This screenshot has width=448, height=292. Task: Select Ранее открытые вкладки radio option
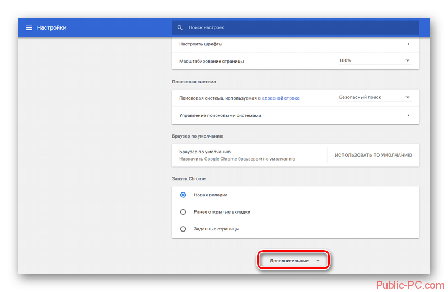pyautogui.click(x=183, y=212)
